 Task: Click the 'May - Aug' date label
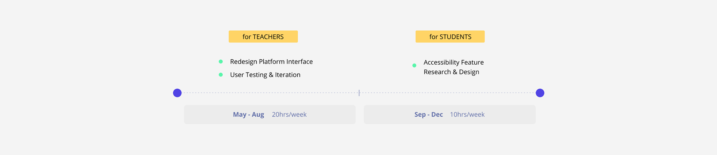(x=248, y=115)
